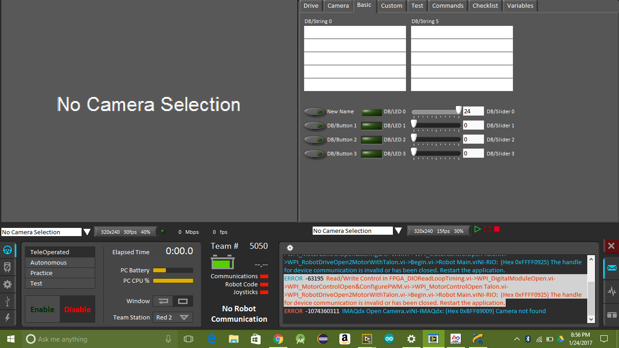619x348 pixels.
Task: Click the red record circle icon
Action: (487, 229)
